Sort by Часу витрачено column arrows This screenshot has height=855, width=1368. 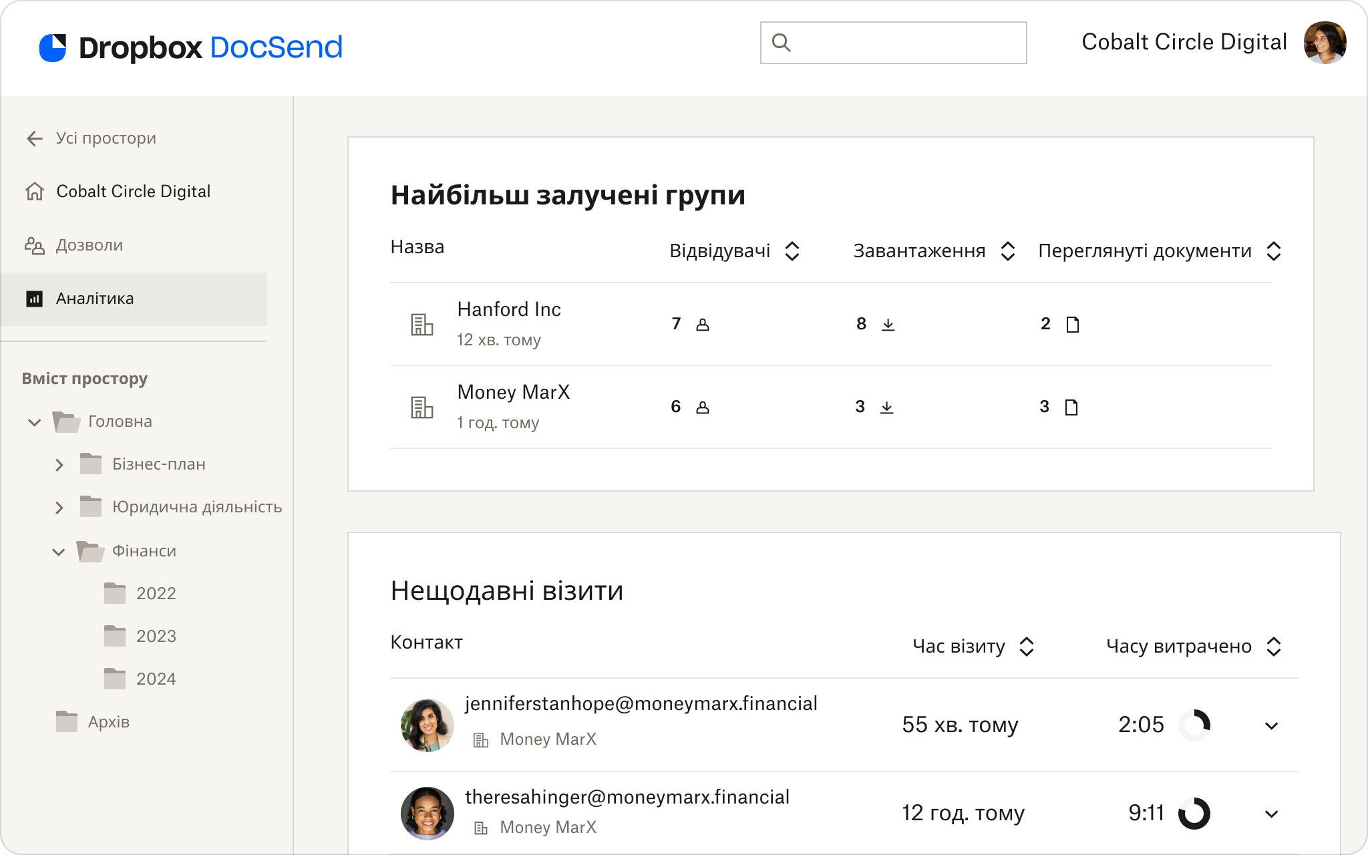(1274, 647)
